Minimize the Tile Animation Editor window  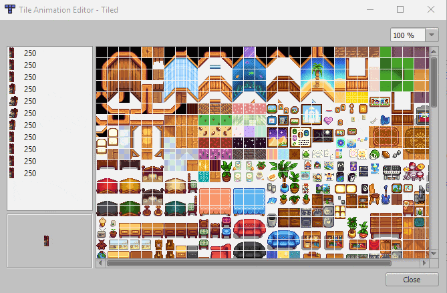click(x=370, y=10)
